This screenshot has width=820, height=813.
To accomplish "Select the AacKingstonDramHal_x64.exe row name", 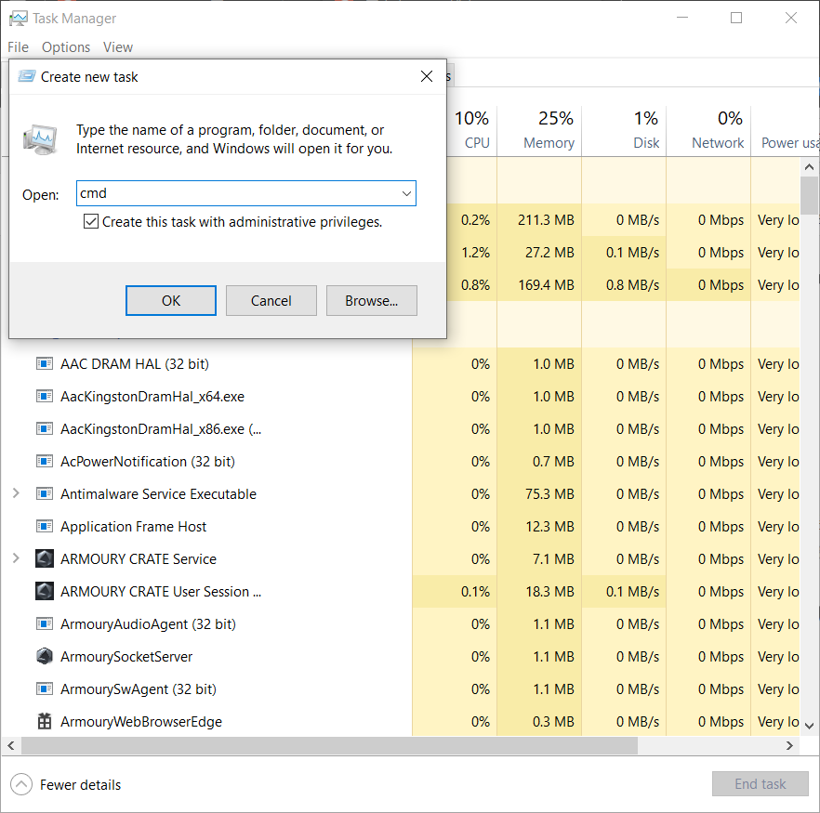I will (x=152, y=396).
